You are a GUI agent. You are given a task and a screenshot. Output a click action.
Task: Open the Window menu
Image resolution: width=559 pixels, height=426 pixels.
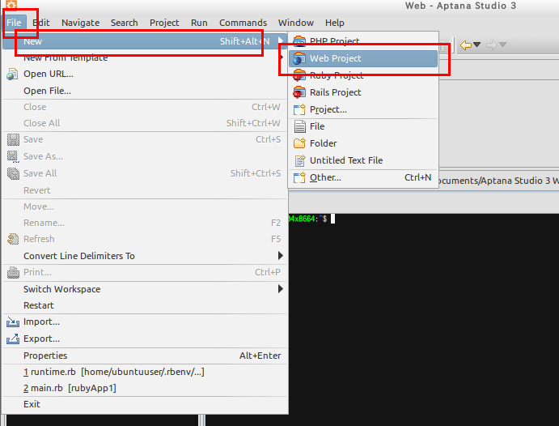point(296,23)
